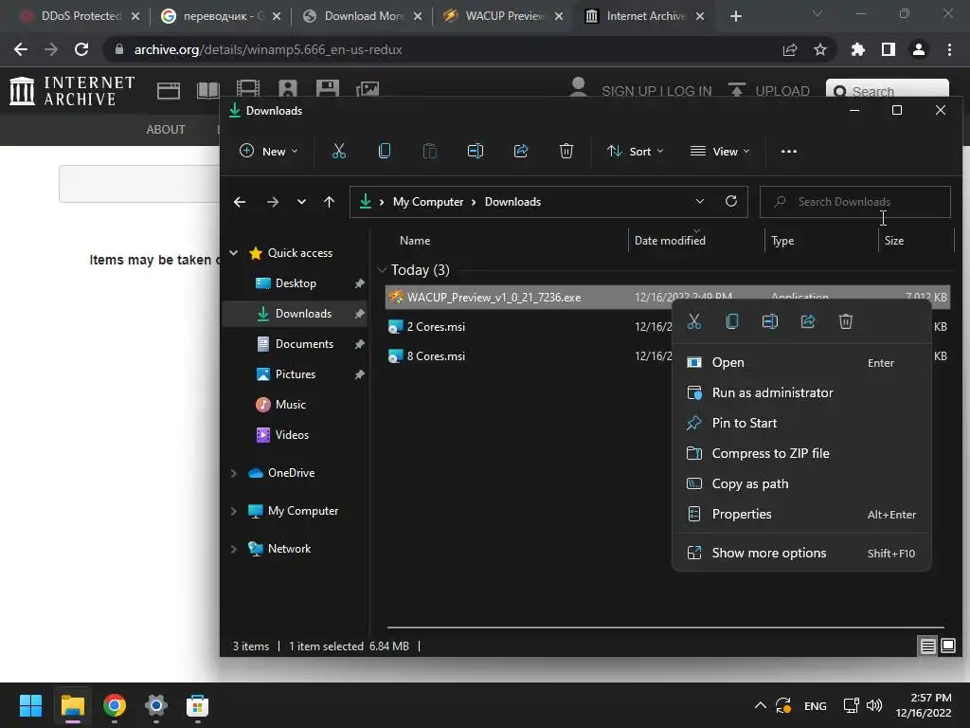Click the Copy icon in the context menu
Viewport: 970px width, 728px height.
point(732,321)
